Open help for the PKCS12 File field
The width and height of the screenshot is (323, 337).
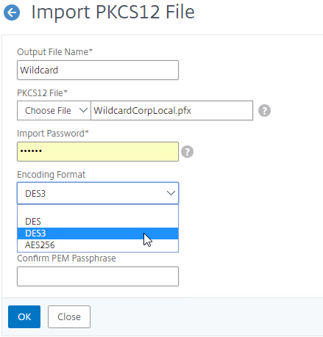(x=264, y=111)
